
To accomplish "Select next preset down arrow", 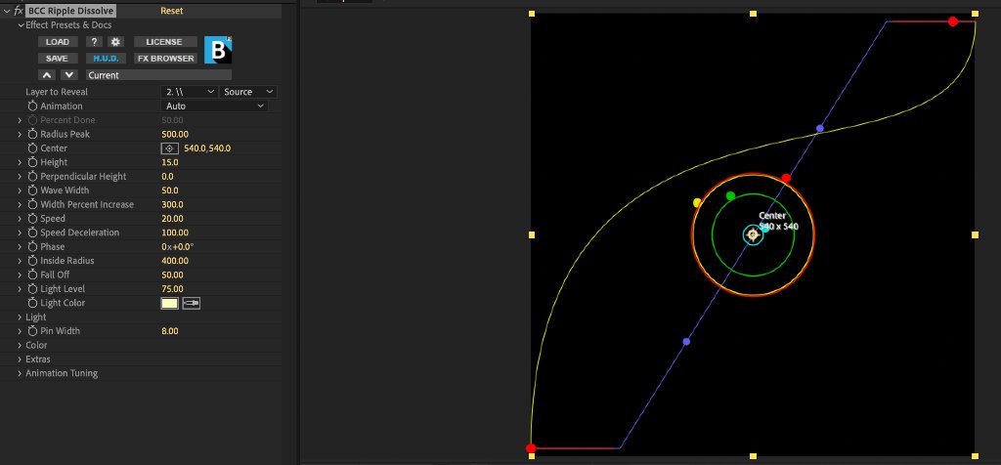I will [x=69, y=74].
